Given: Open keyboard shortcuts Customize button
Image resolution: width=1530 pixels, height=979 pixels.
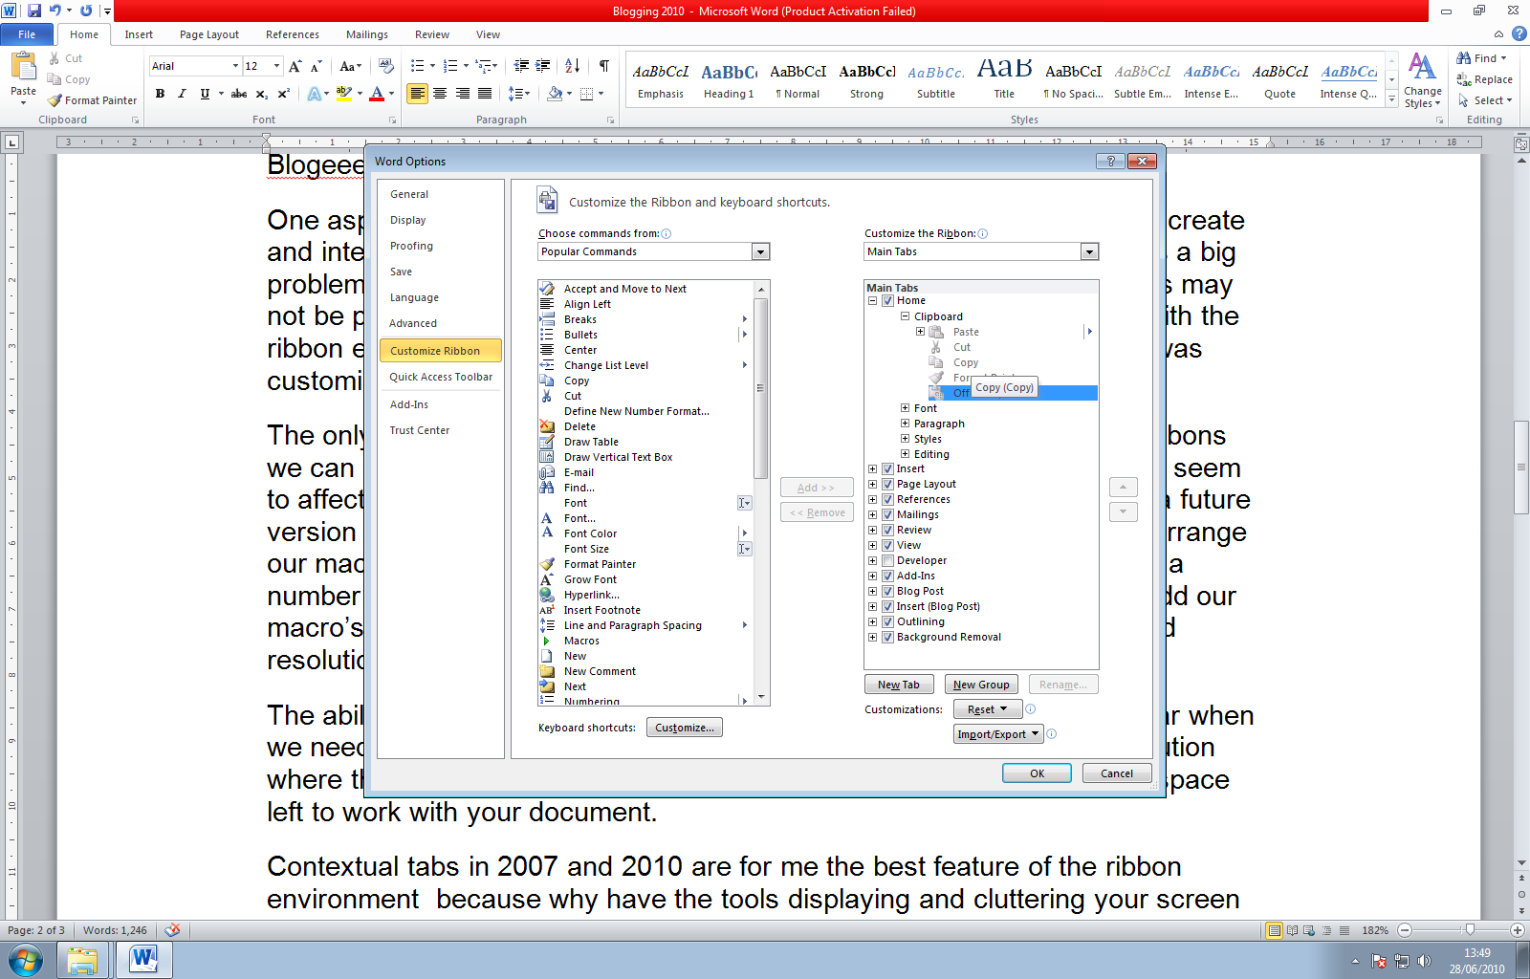Looking at the screenshot, I should pyautogui.click(x=685, y=728).
